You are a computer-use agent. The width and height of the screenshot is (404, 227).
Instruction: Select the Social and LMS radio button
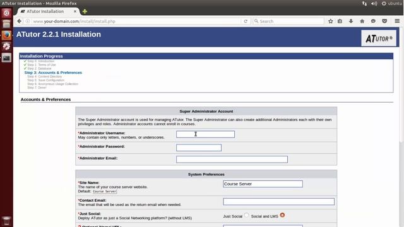coord(282,215)
